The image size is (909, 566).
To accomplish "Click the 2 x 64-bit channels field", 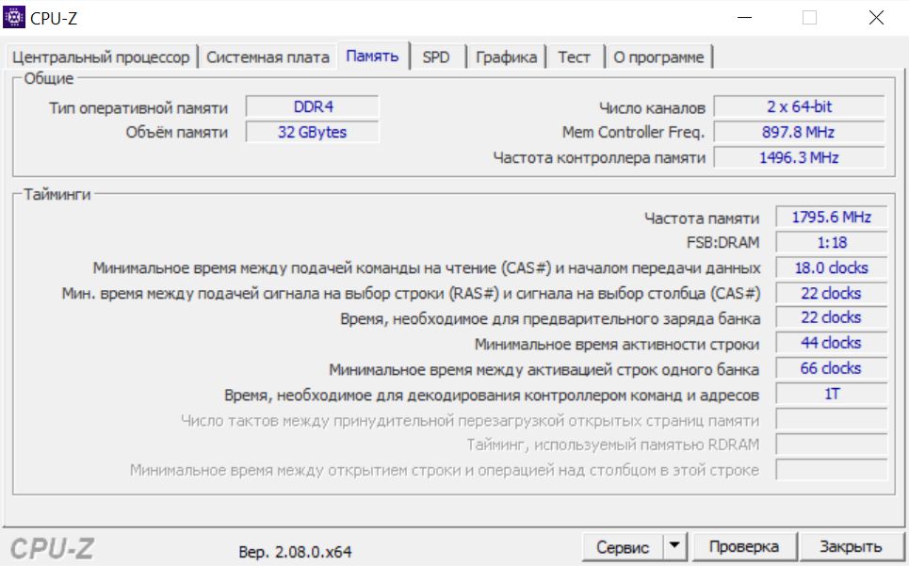I will pos(800,107).
